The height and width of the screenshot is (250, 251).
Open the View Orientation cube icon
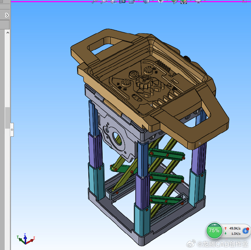click(x=131, y=1)
